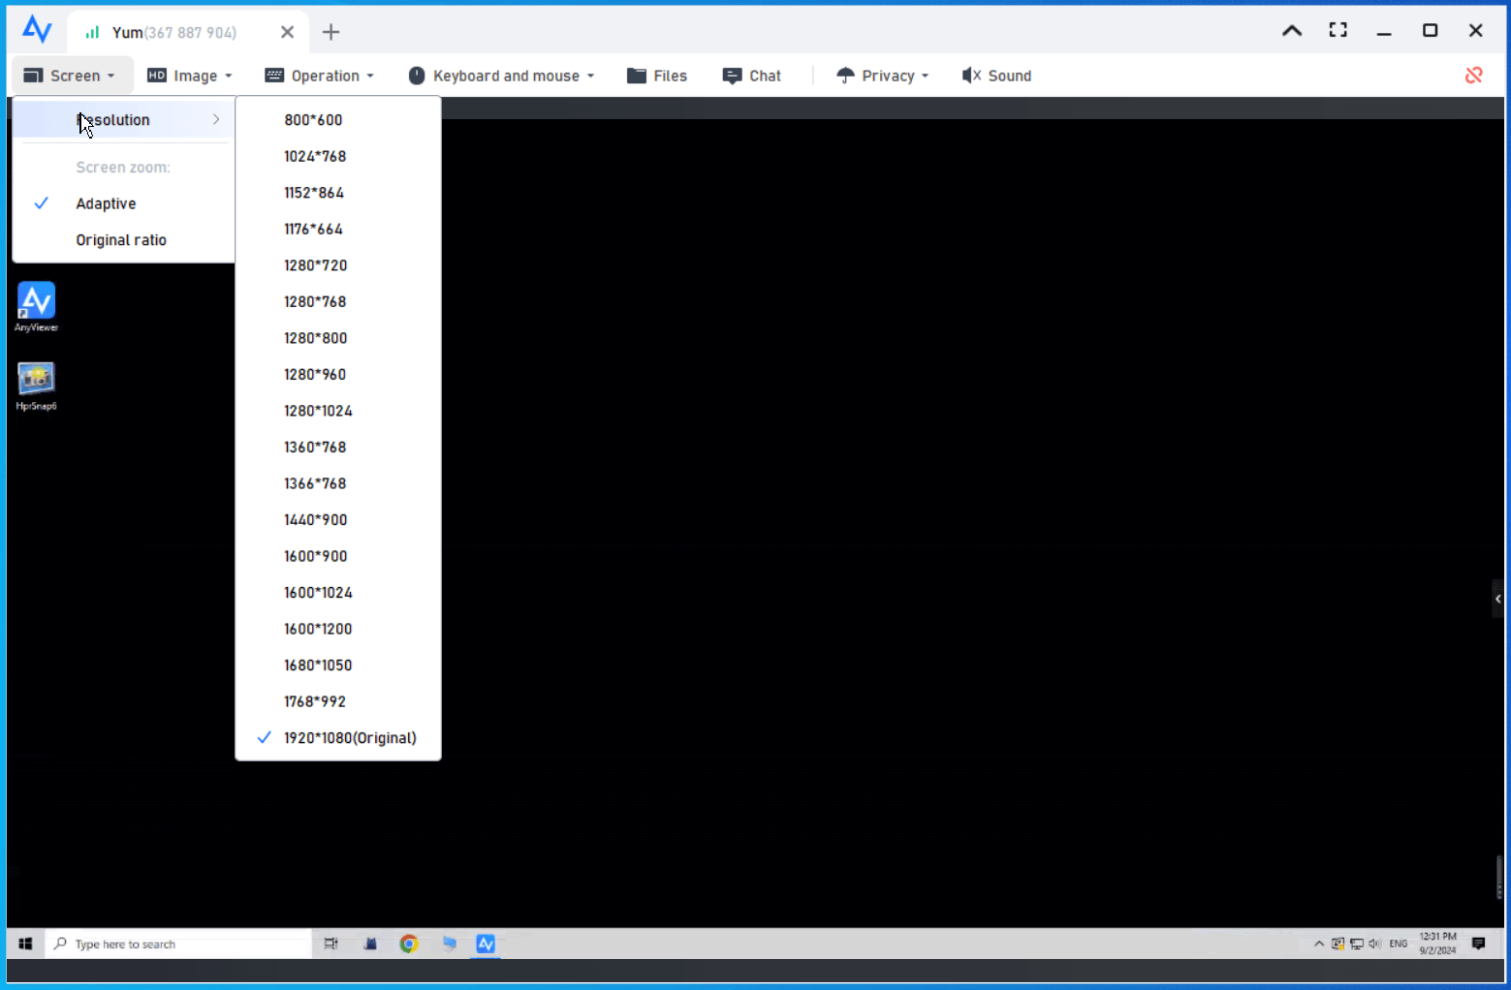Viewport: 1511px width, 990px height.
Task: Open the Image quality dropdown
Action: click(190, 76)
